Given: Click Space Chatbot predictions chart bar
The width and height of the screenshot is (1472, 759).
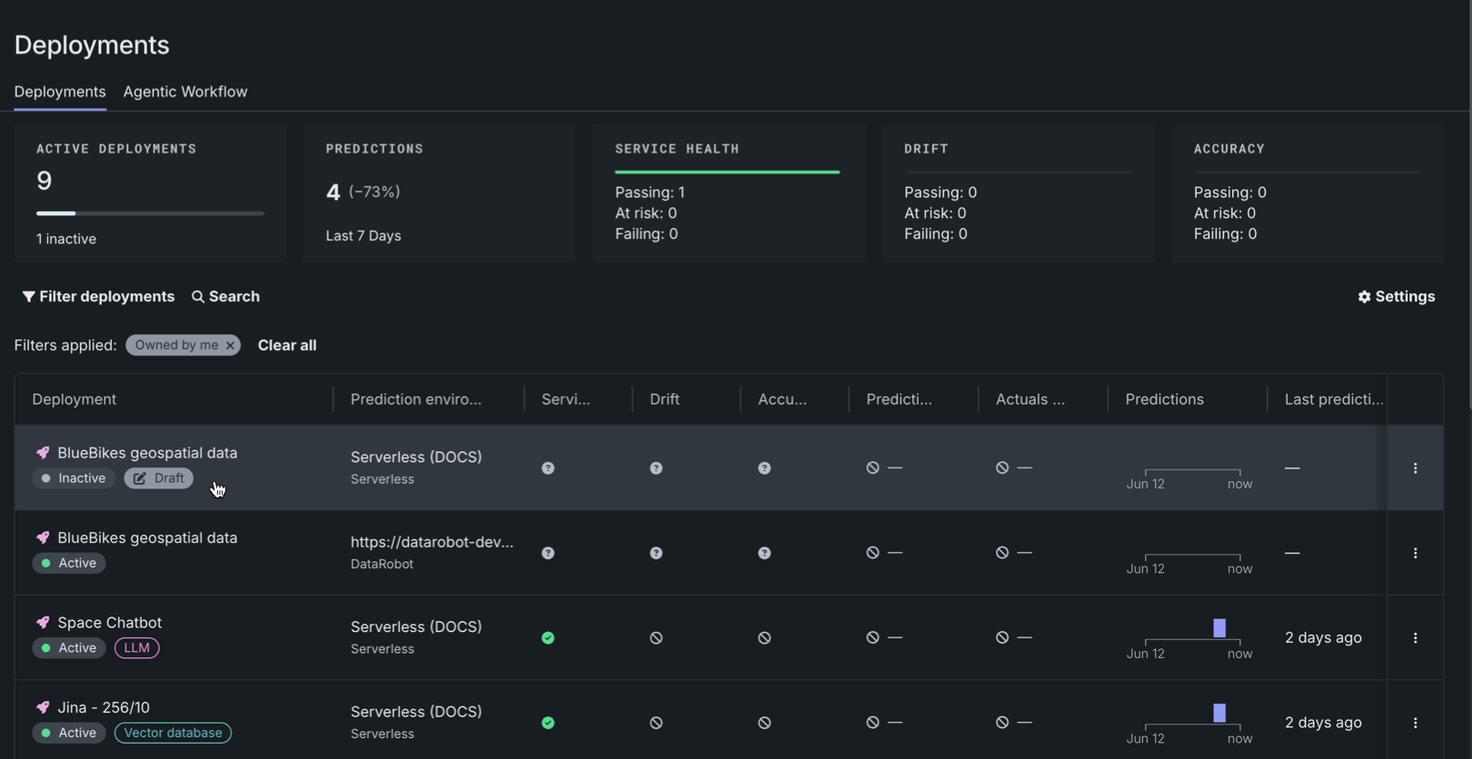Looking at the screenshot, I should (x=1219, y=628).
